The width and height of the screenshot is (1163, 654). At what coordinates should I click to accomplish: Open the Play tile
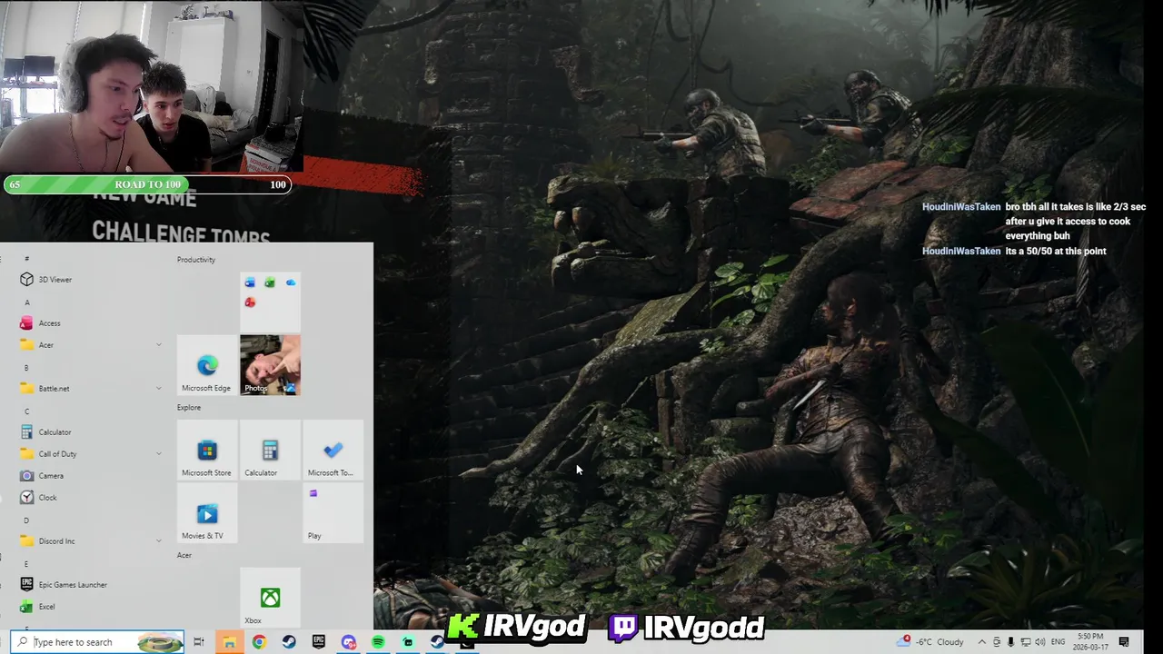pyautogui.click(x=333, y=512)
